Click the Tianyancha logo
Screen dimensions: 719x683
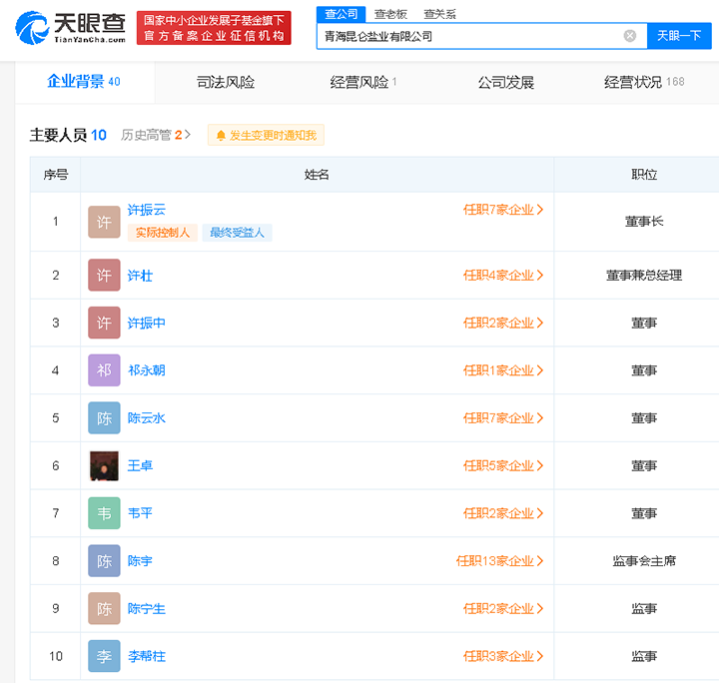pyautogui.click(x=70, y=27)
